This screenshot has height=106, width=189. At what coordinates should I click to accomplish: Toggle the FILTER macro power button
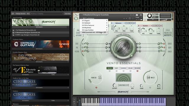pos(83,51)
